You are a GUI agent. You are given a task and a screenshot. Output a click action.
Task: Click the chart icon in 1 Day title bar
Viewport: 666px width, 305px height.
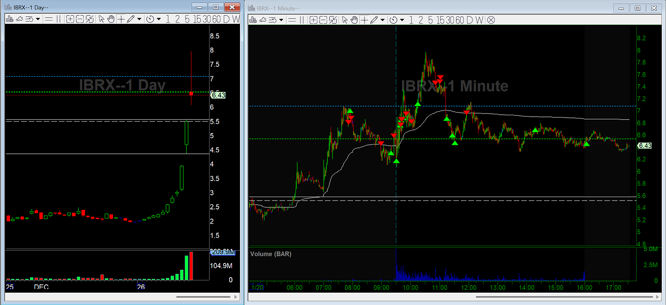(8, 8)
